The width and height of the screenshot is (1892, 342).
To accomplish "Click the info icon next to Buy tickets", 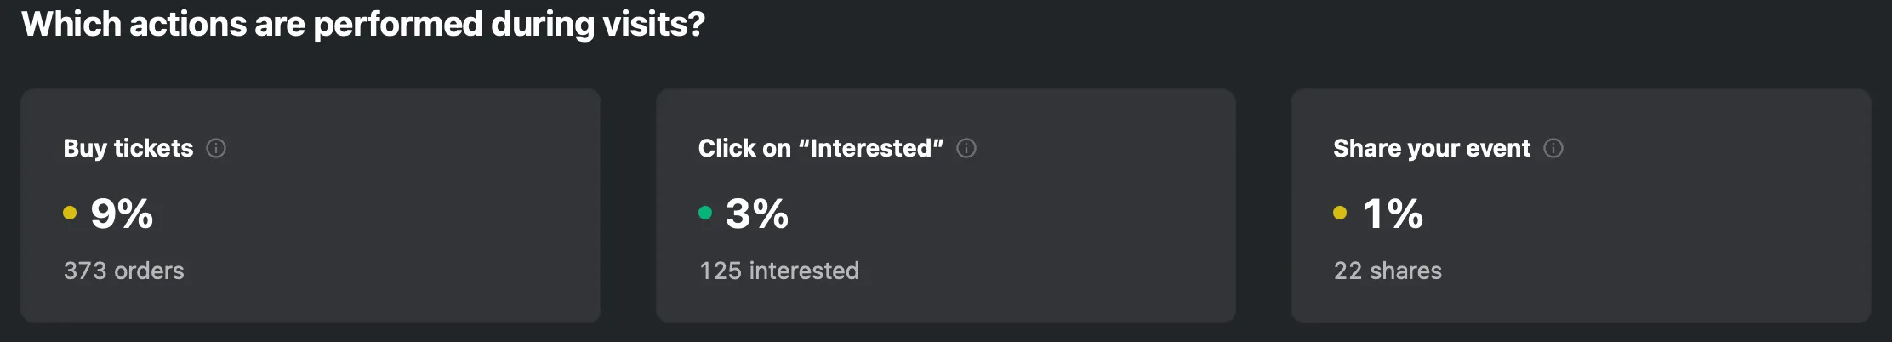I will pyautogui.click(x=216, y=148).
